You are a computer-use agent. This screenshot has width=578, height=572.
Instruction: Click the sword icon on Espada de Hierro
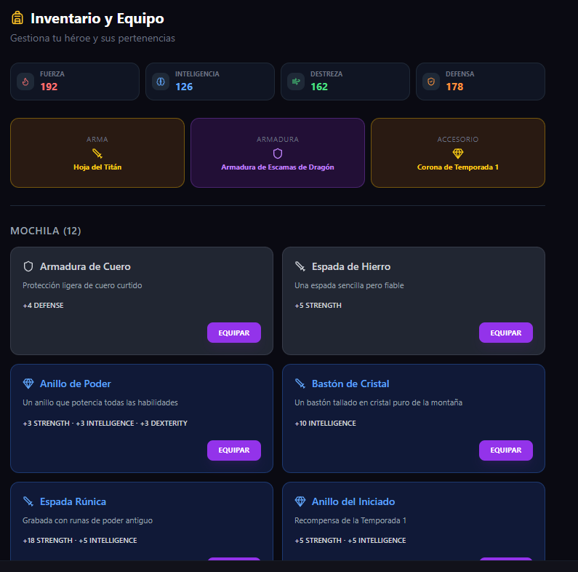[x=300, y=266]
